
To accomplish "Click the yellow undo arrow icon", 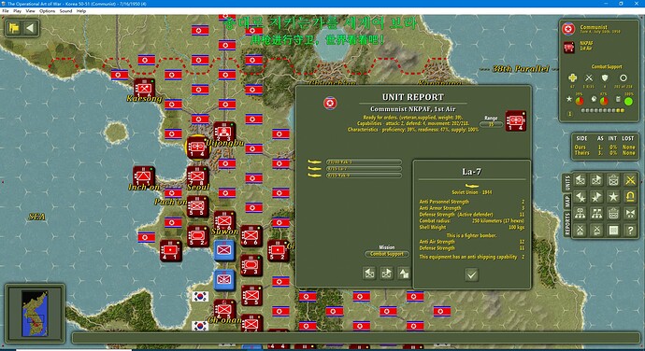I will (630, 197).
